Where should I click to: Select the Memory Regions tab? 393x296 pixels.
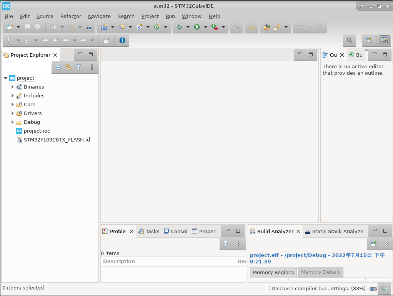point(273,272)
